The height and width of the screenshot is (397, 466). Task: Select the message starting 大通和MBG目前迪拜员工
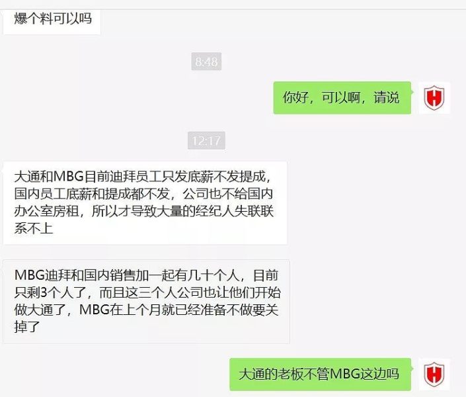click(145, 203)
